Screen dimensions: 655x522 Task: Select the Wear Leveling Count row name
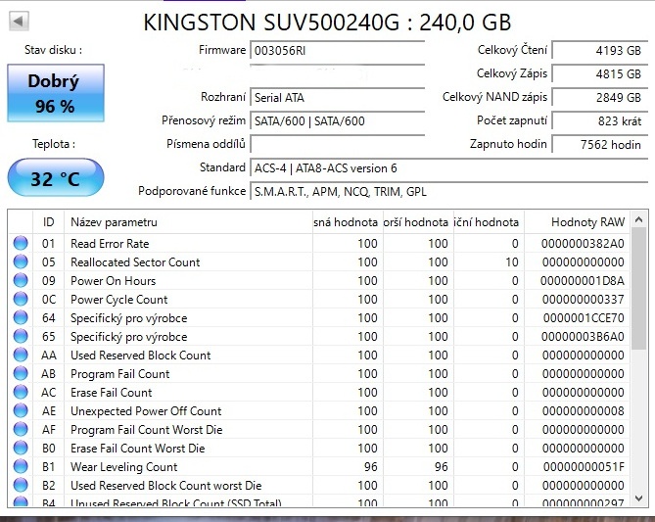click(x=123, y=466)
